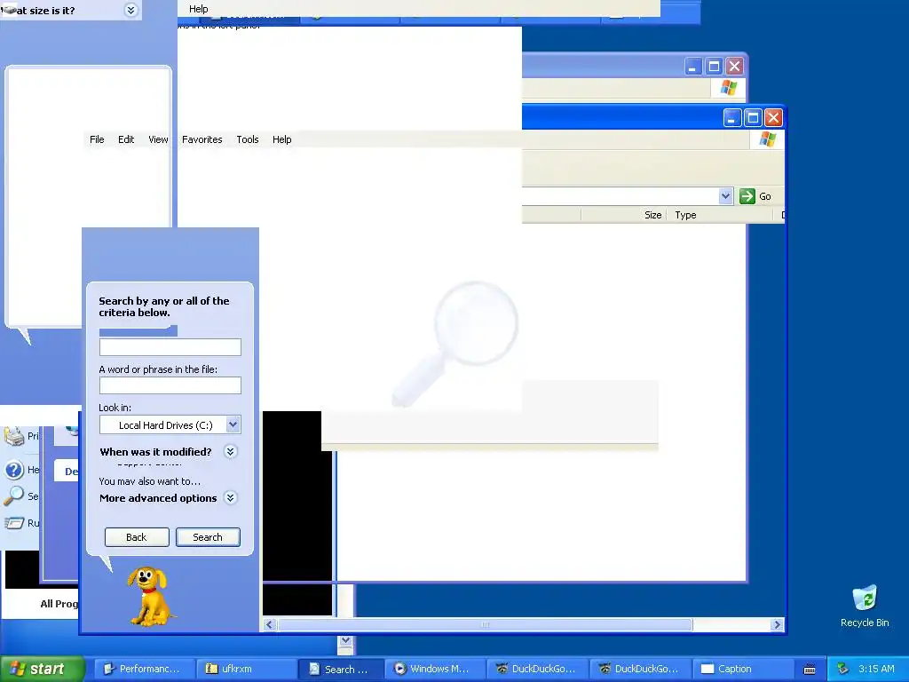Minimize the back explorer window
909x682 pixels.
click(693, 66)
